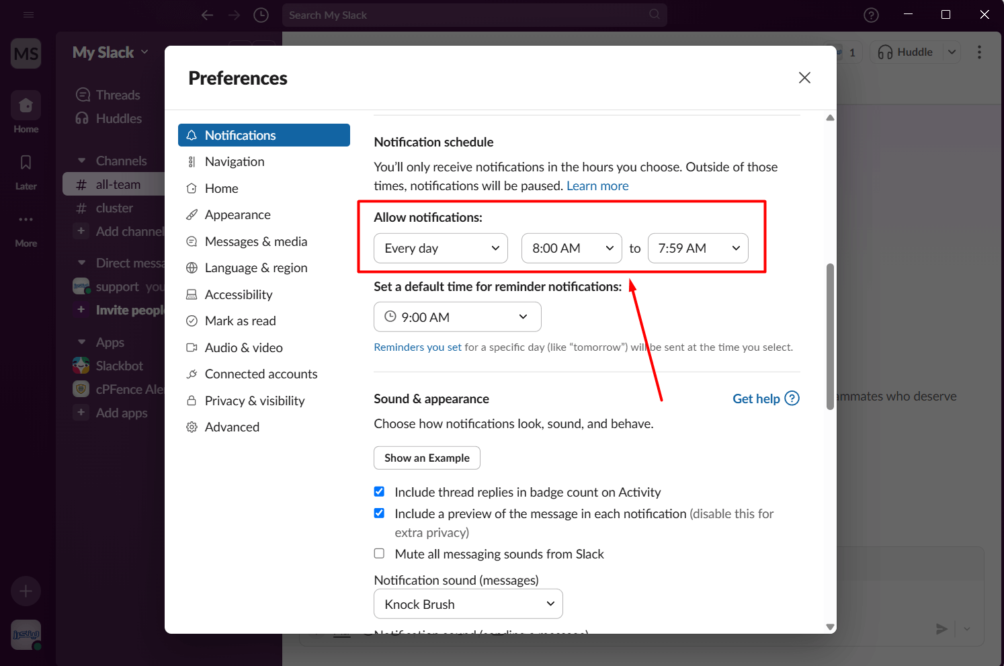Viewport: 1004px width, 666px height.
Task: Click the History clock icon in top bar
Action: [261, 15]
